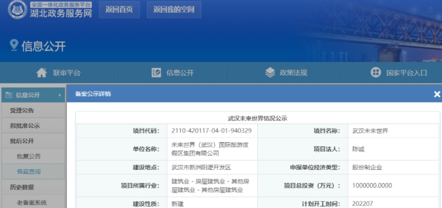Click the checklist icon for 信息公开 nav
The width and height of the screenshot is (442, 208).
(156, 73)
